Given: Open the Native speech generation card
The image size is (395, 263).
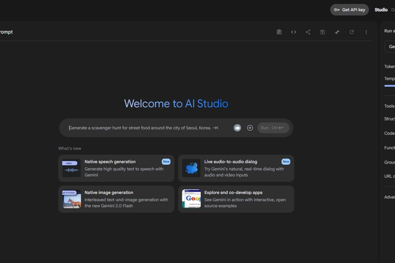Looking at the screenshot, I should (117, 168).
